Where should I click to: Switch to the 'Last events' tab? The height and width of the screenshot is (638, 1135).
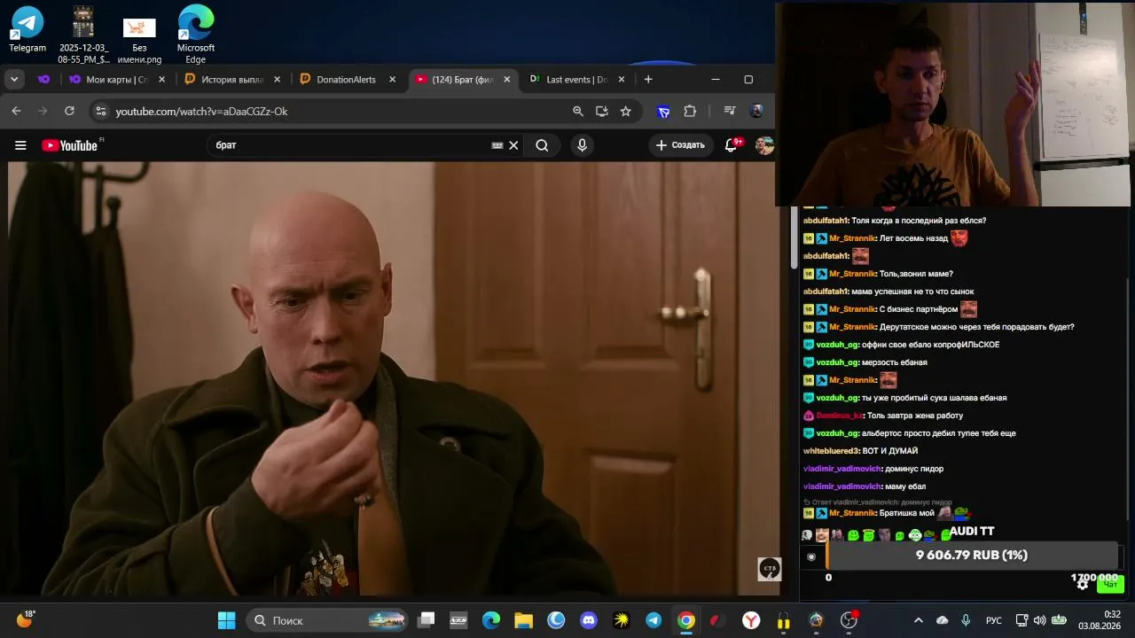click(576, 79)
